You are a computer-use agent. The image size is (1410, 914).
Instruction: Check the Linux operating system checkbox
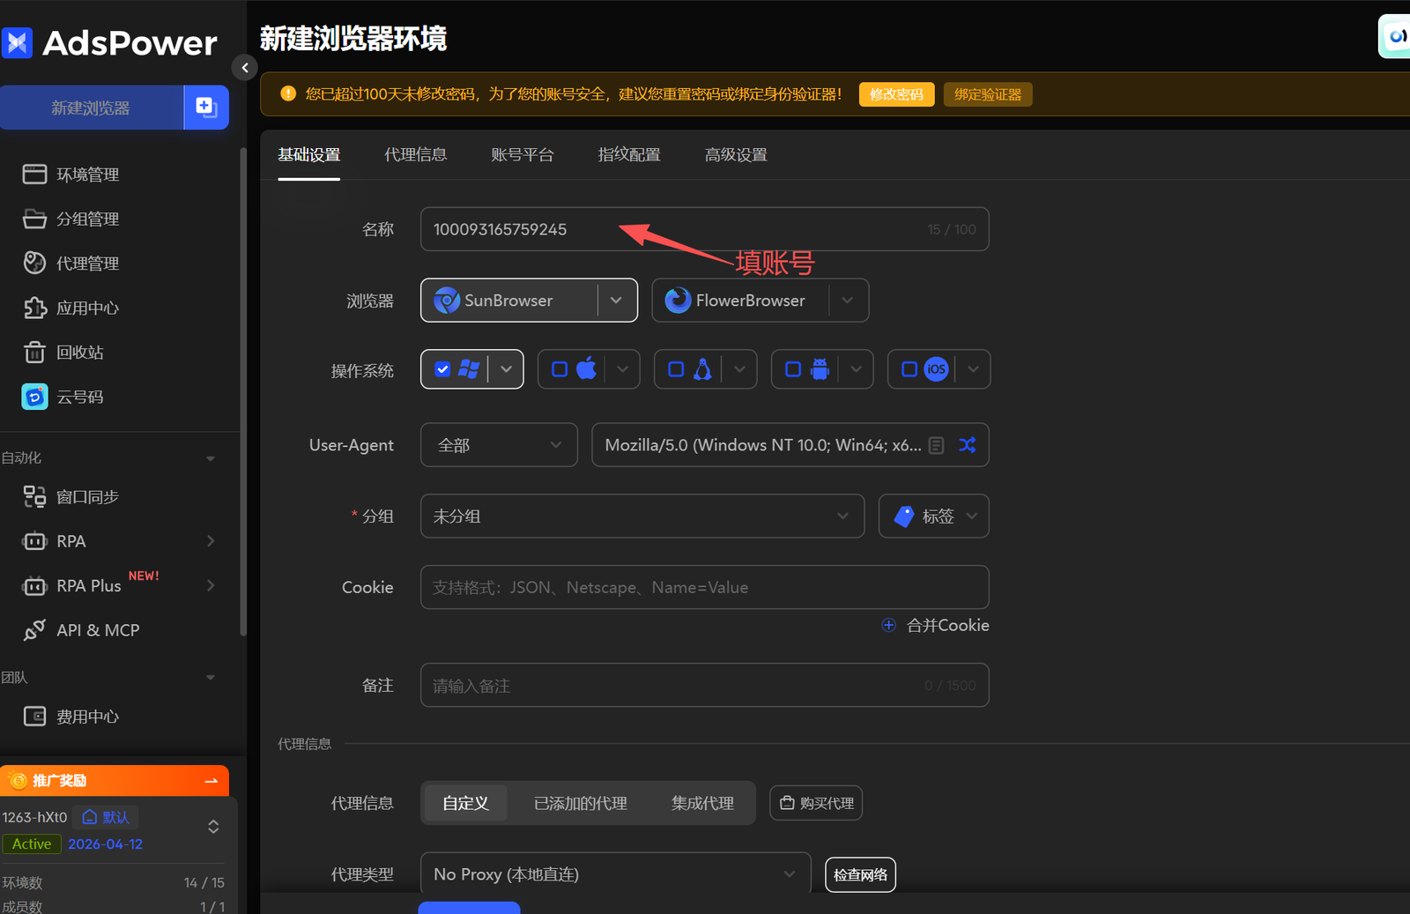pyautogui.click(x=676, y=369)
